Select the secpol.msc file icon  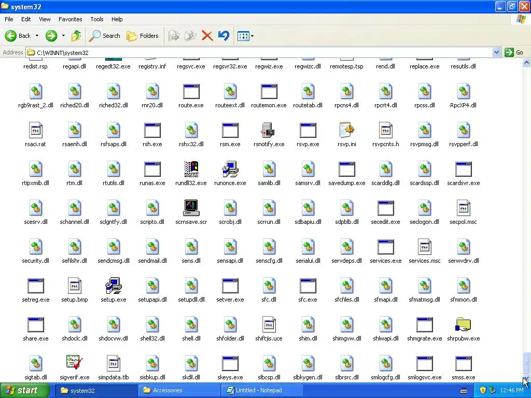[463, 208]
